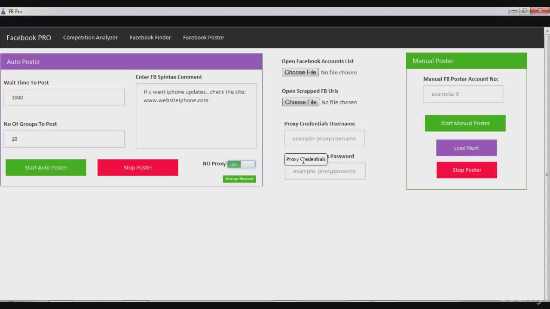Click the Facebook PRO brand link
The height and width of the screenshot is (309, 550).
coord(29,38)
